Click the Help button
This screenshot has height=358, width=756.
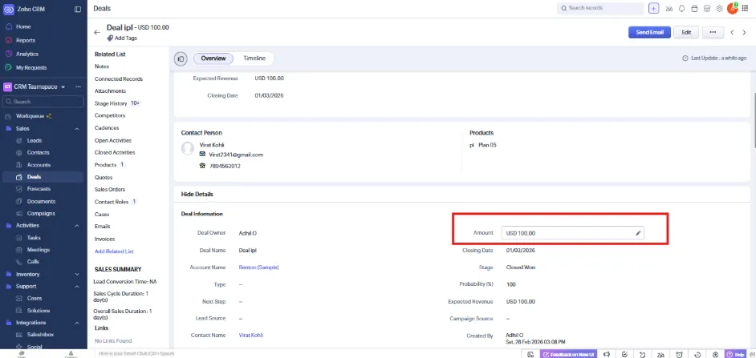736,354
